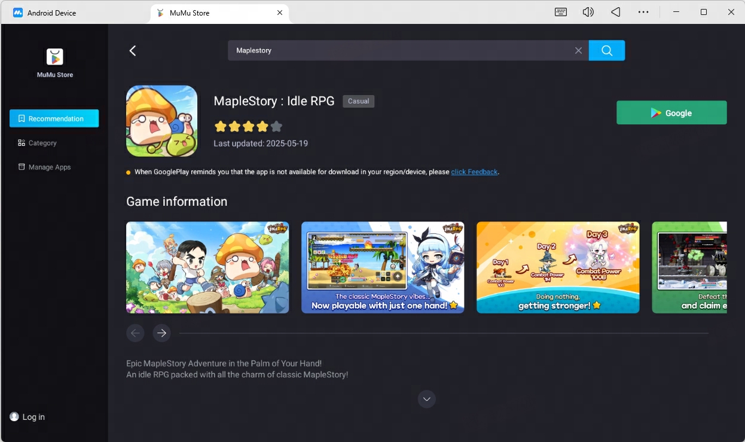Open the first MapleStory gameplay screenshot
This screenshot has width=745, height=442.
pyautogui.click(x=207, y=267)
